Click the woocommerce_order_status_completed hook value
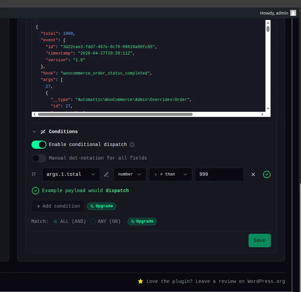The image size is (301, 292). click(105, 73)
